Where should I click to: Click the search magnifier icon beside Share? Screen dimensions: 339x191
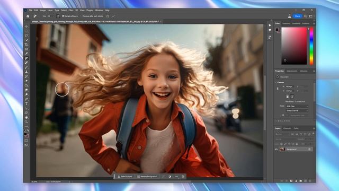(305, 16)
